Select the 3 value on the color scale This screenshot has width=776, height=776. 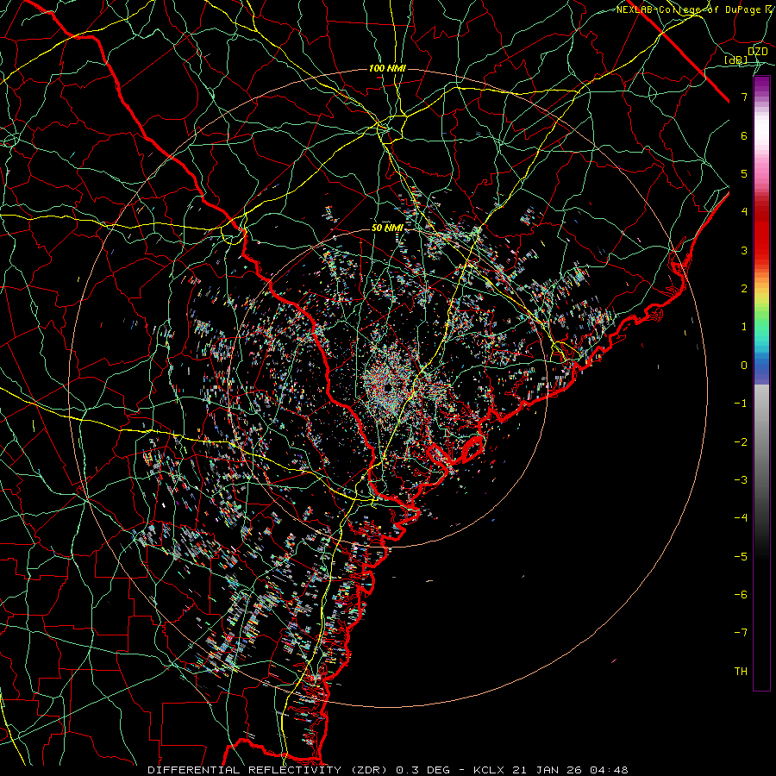(744, 250)
